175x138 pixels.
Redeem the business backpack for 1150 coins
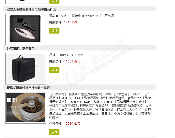tap(54, 70)
